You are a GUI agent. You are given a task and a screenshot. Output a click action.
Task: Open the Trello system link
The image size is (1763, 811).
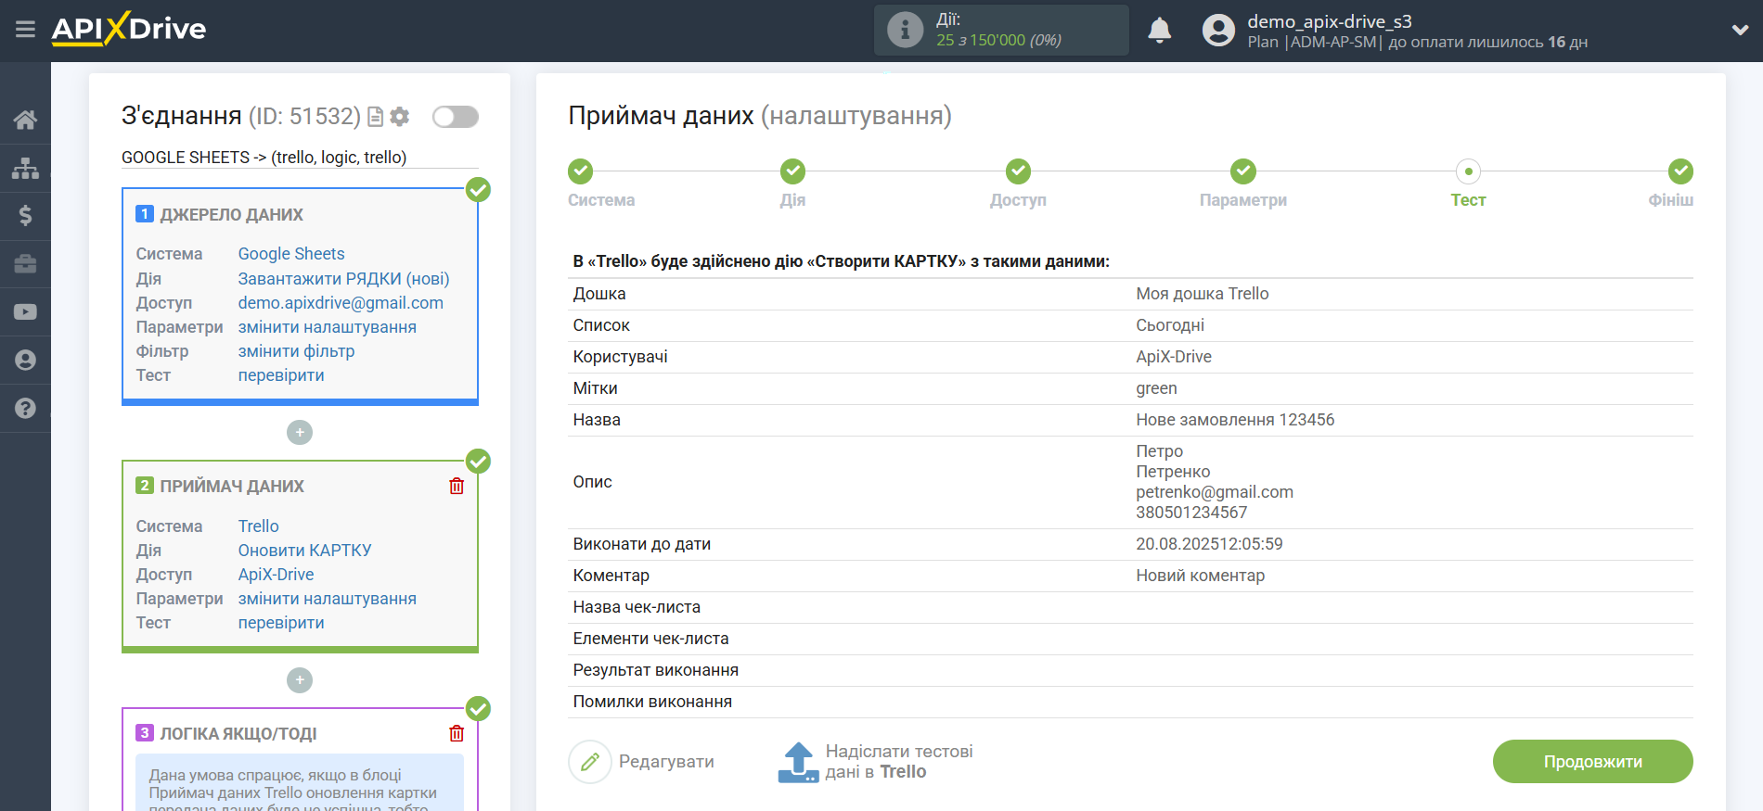(x=258, y=526)
